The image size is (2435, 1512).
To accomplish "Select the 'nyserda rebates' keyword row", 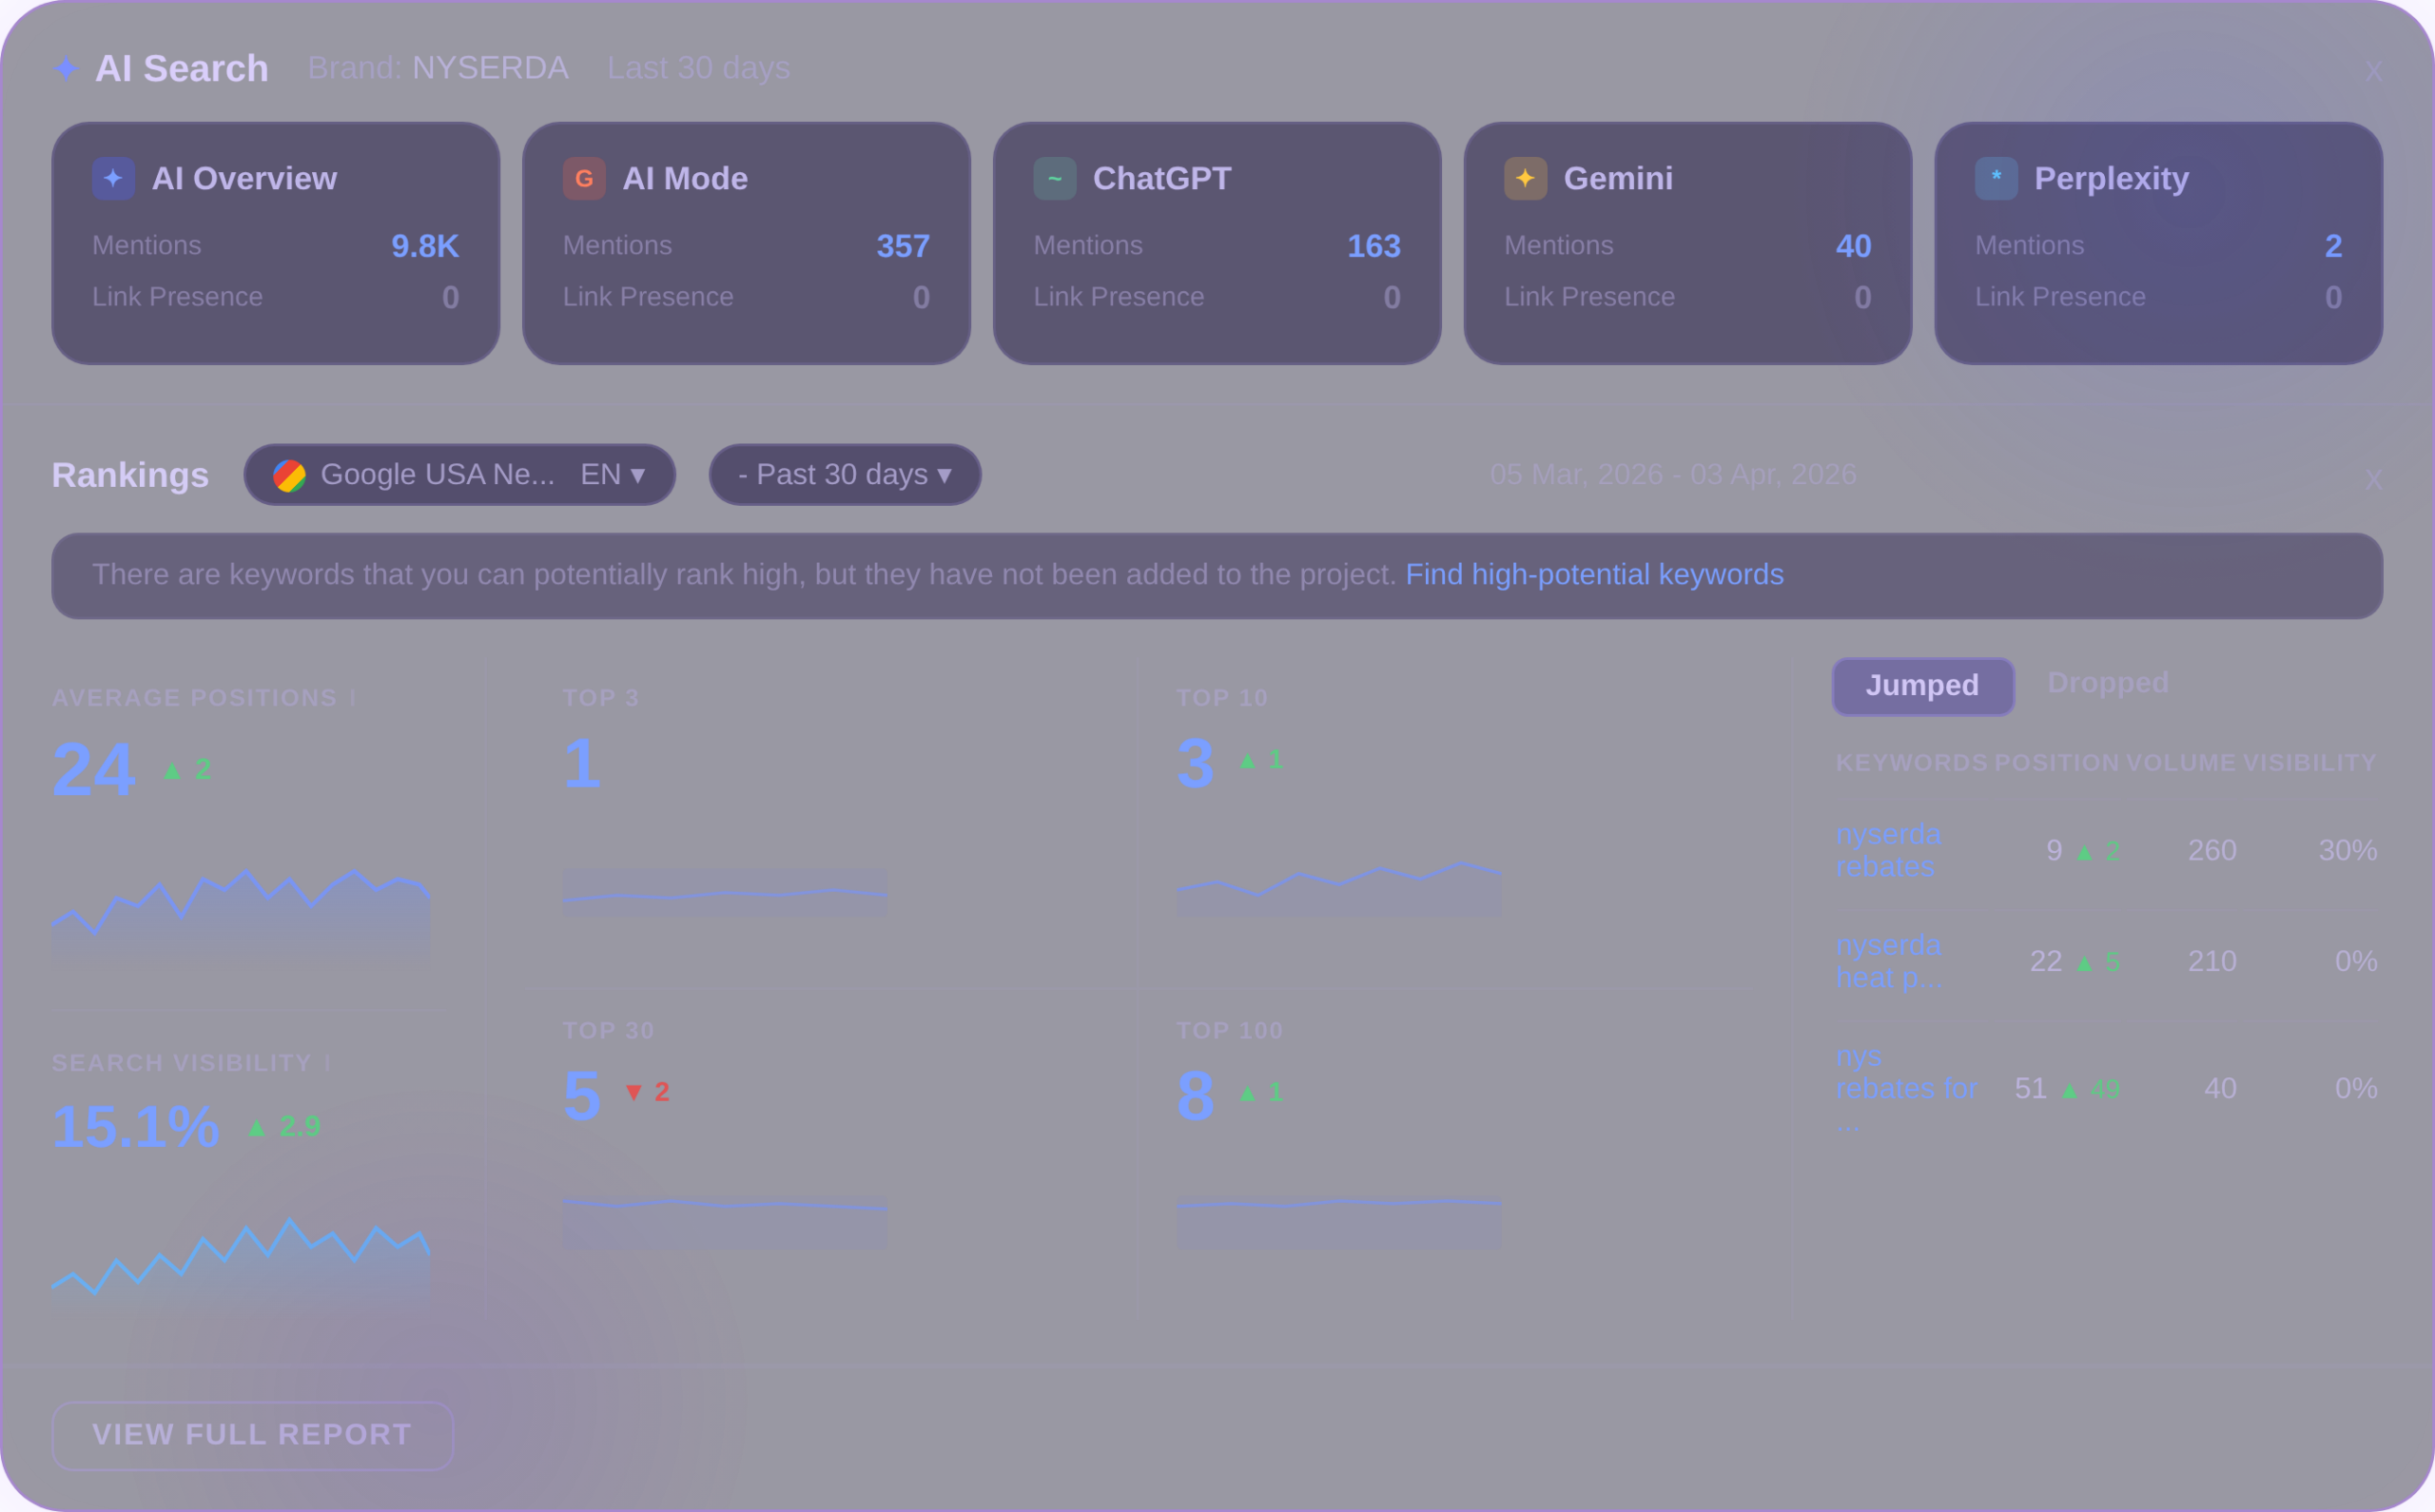I will [1888, 849].
